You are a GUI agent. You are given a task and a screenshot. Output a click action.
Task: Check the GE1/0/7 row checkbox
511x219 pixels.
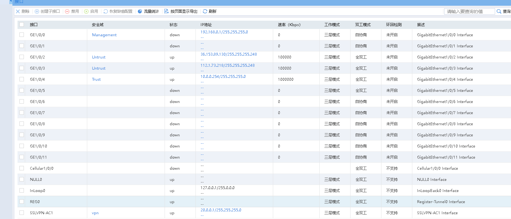tap(22, 113)
